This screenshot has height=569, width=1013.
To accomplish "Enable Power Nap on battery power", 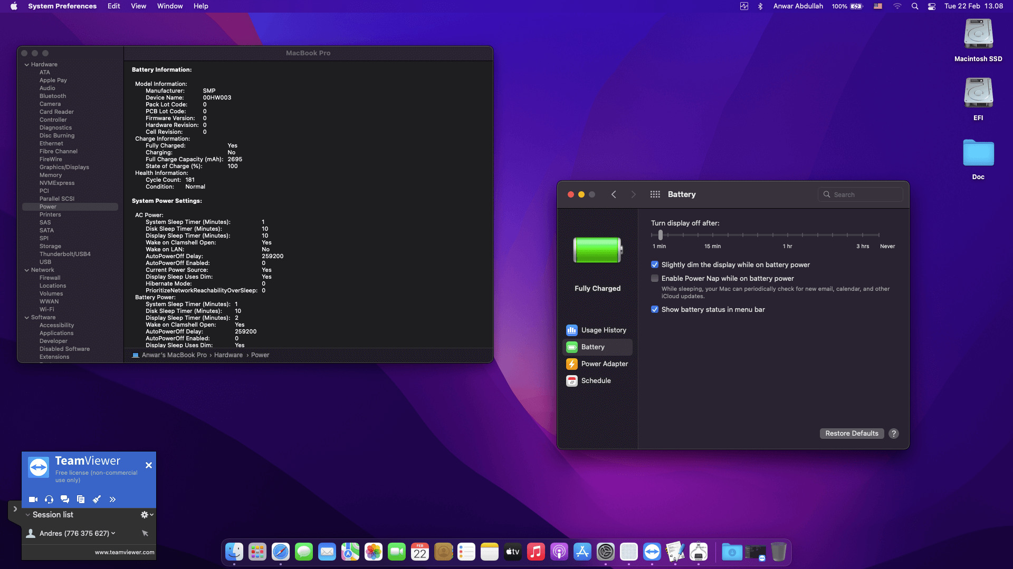I will click(655, 279).
